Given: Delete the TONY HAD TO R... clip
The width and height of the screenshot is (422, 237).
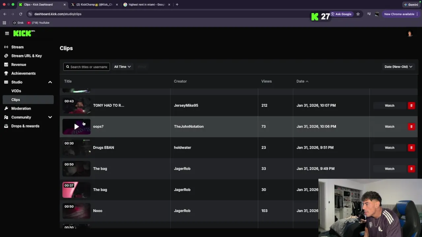Looking at the screenshot, I should click(411, 105).
